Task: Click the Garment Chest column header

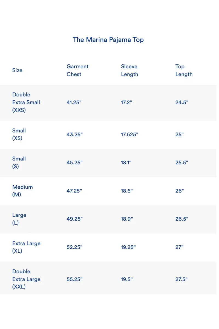Action: coord(77,70)
